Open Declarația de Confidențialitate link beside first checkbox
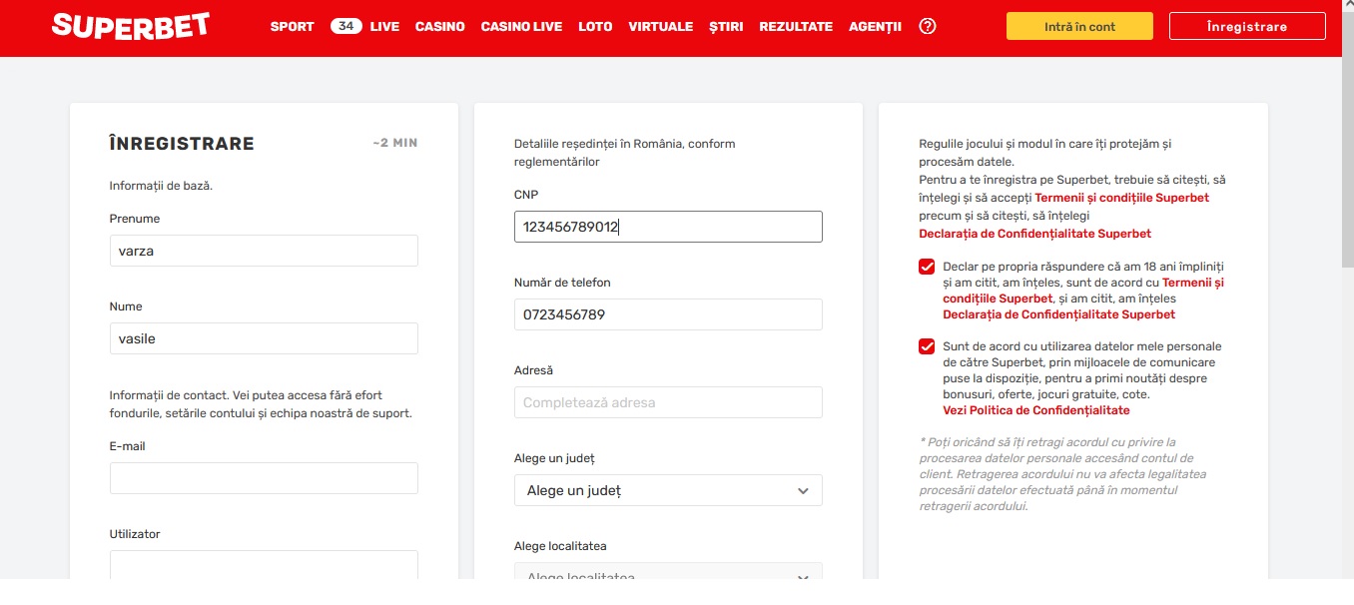This screenshot has width=1354, height=605. coord(1058,314)
